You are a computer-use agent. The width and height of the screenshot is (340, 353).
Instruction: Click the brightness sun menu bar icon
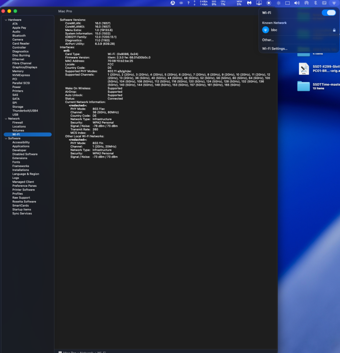[x=279, y=3]
